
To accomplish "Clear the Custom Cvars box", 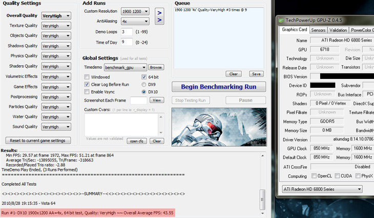I will coord(157,141).
